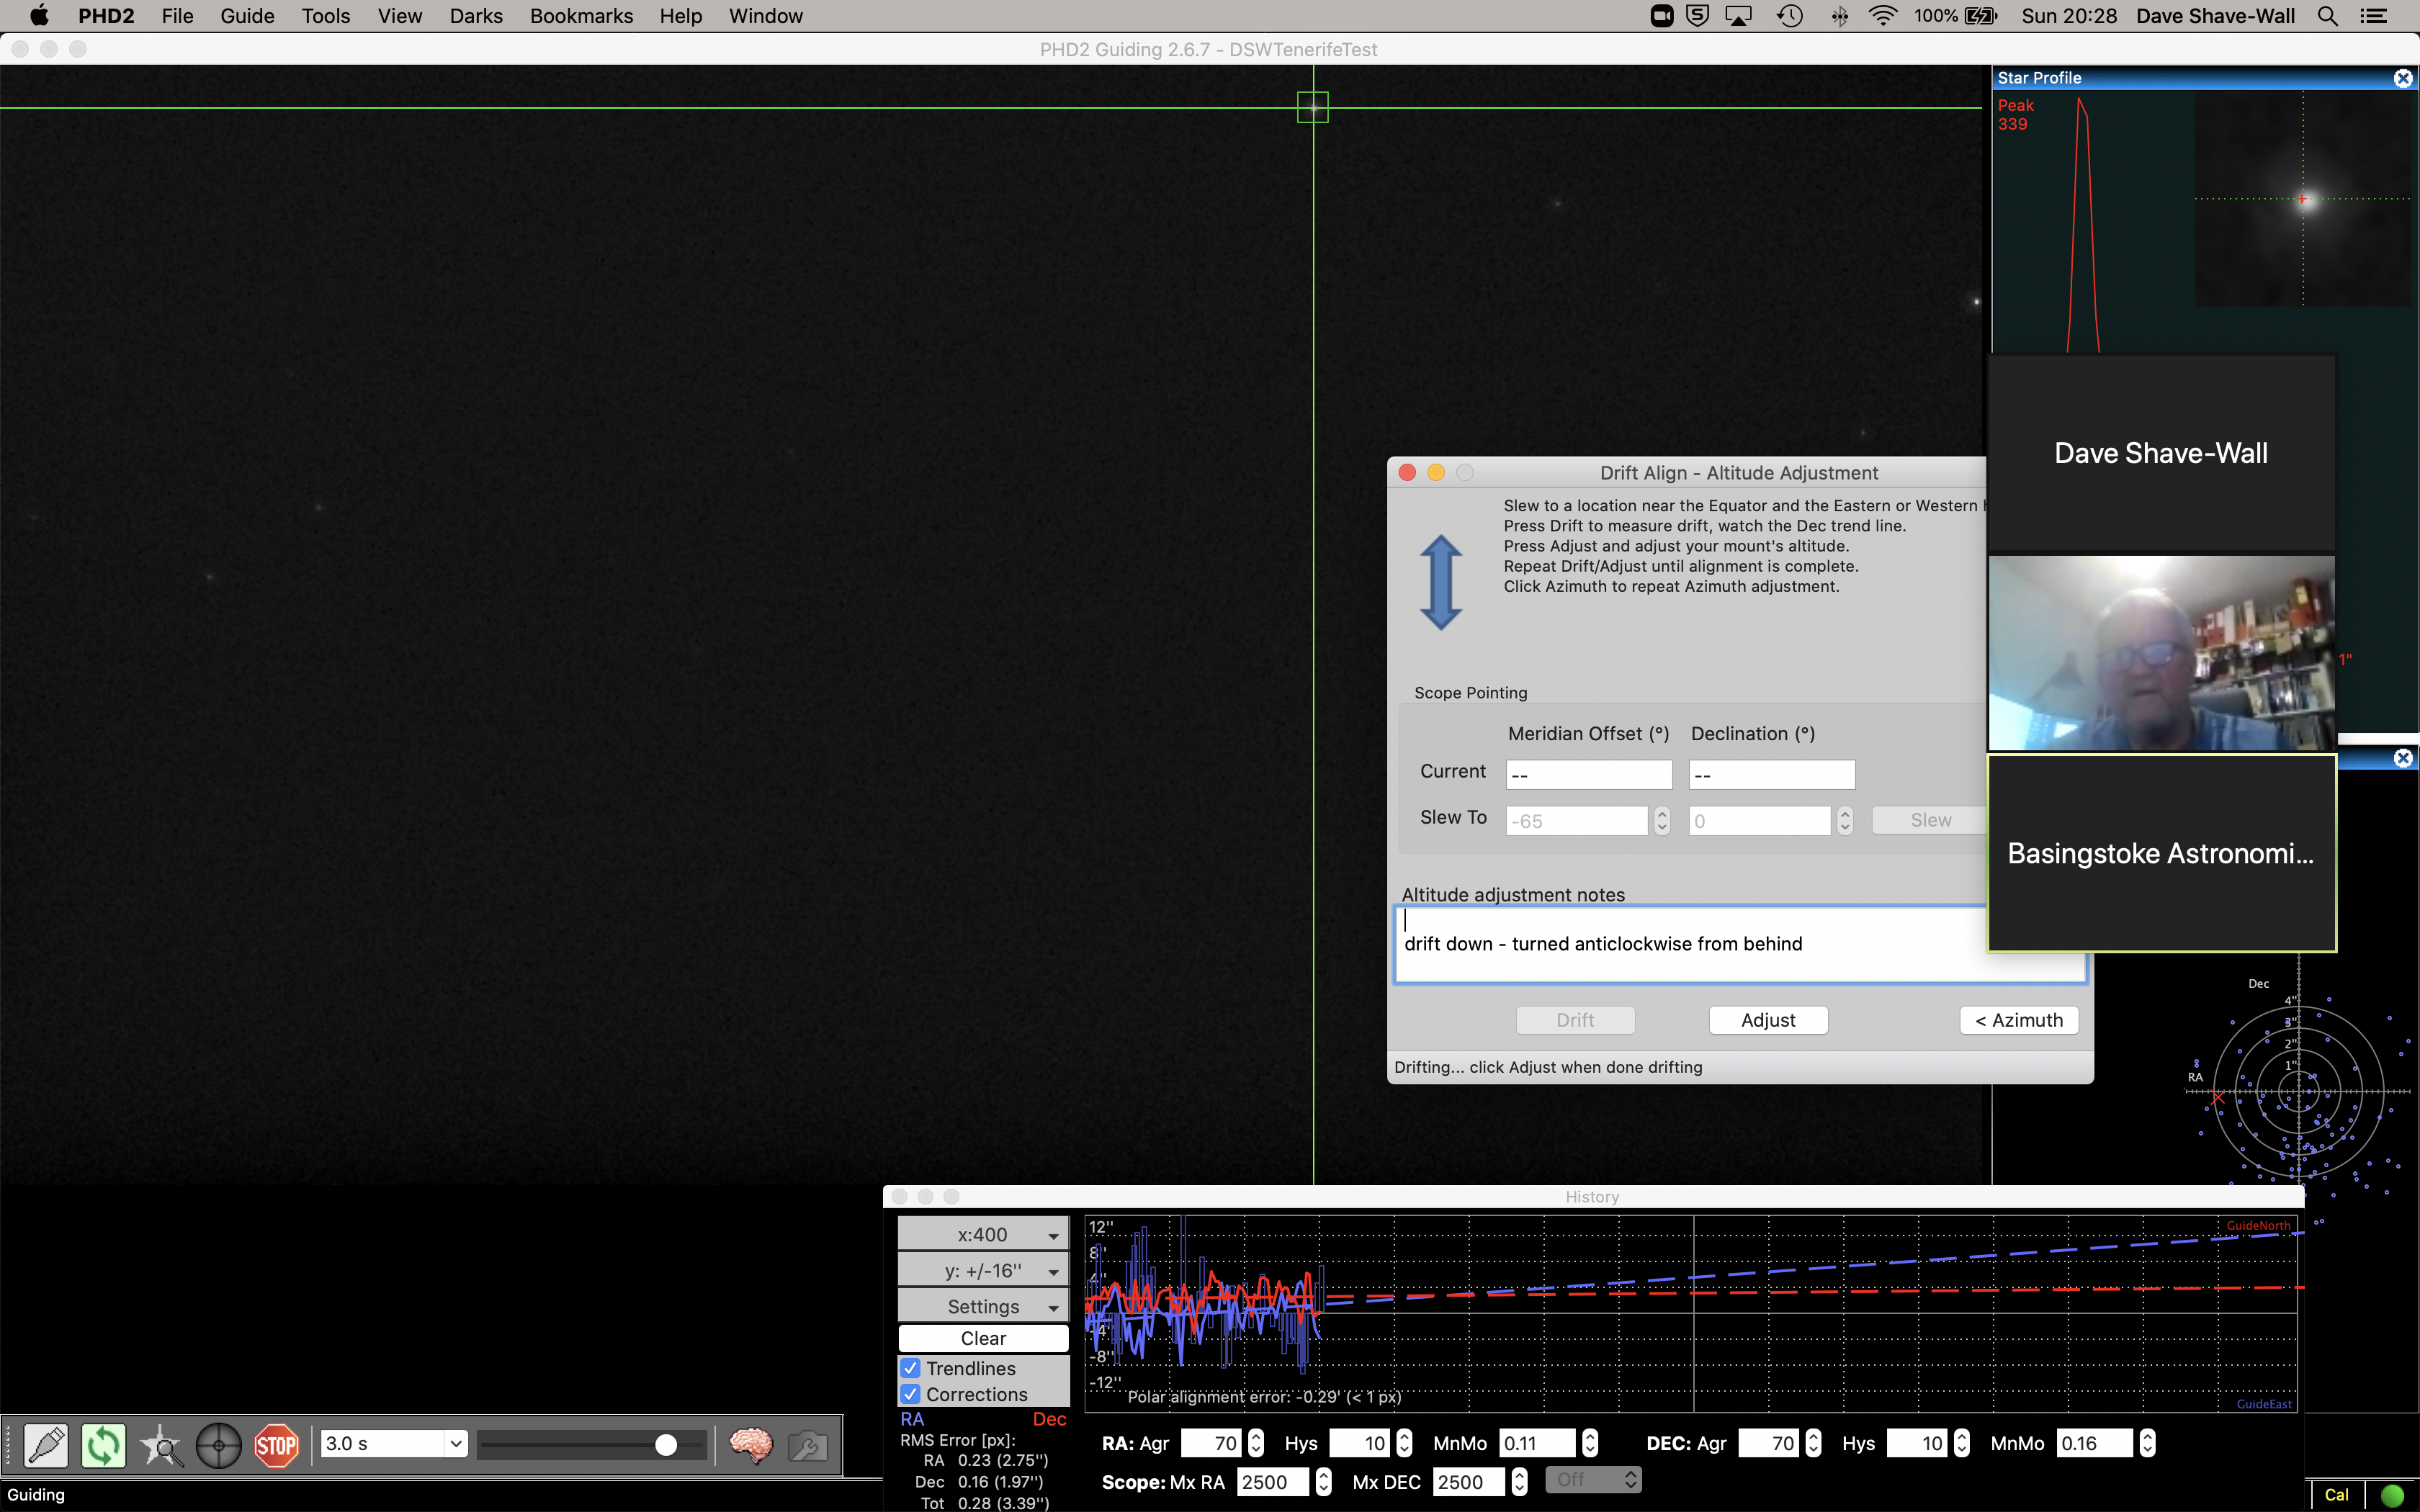Image resolution: width=2420 pixels, height=1512 pixels.
Task: Click the S shield menu bar icon
Action: pos(1697,16)
